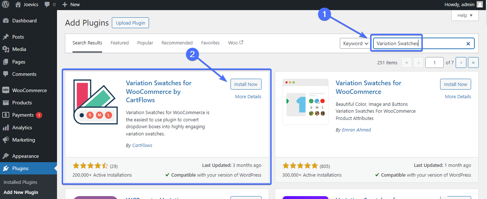This screenshot has width=487, height=199.
Task: Click the Joevics home icon
Action: 18,4
